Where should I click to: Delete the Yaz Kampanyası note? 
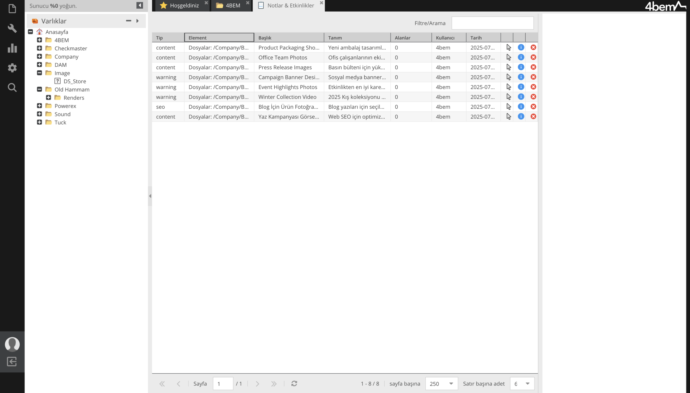click(533, 116)
